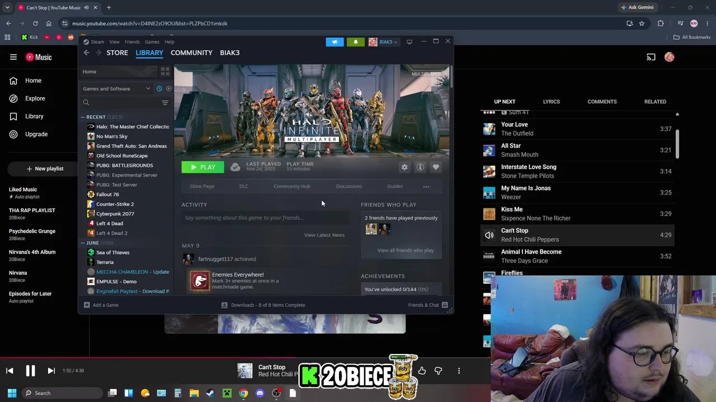Expand Games and Software dropdown

[116, 88]
